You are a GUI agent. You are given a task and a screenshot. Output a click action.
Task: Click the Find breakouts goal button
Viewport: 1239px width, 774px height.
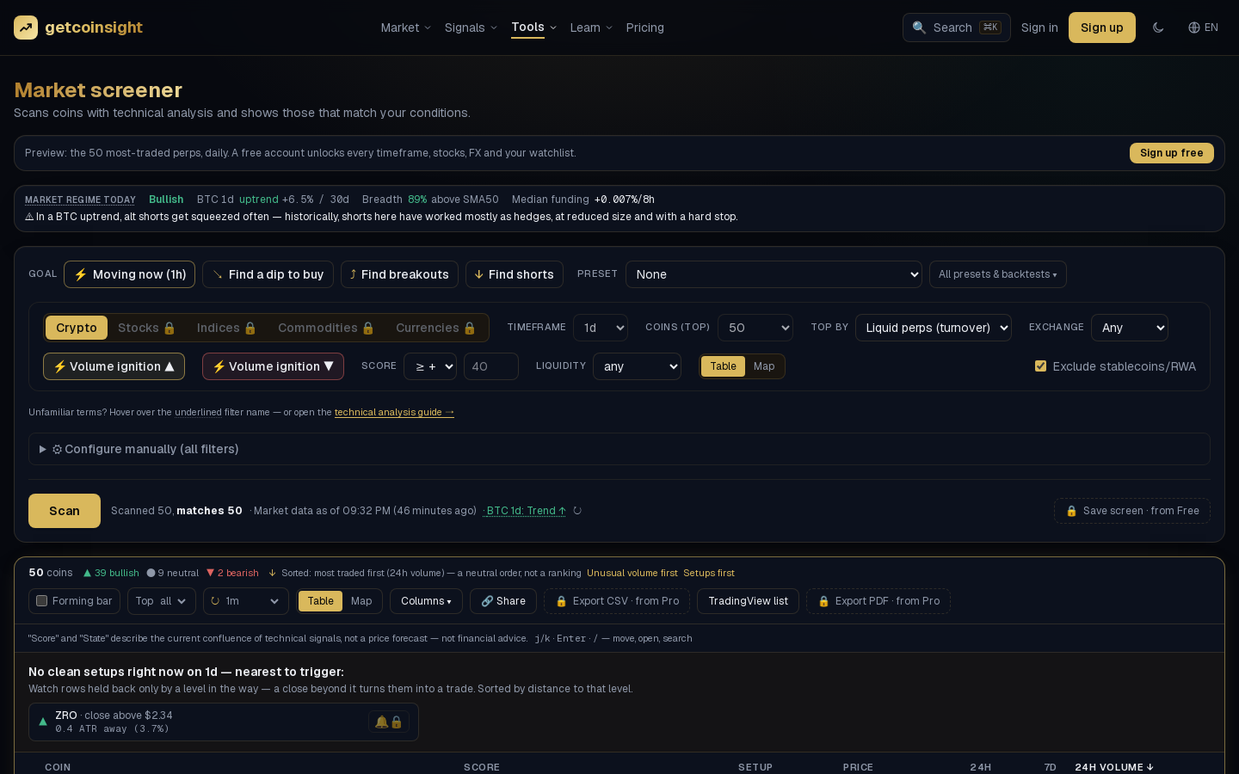coord(399,274)
